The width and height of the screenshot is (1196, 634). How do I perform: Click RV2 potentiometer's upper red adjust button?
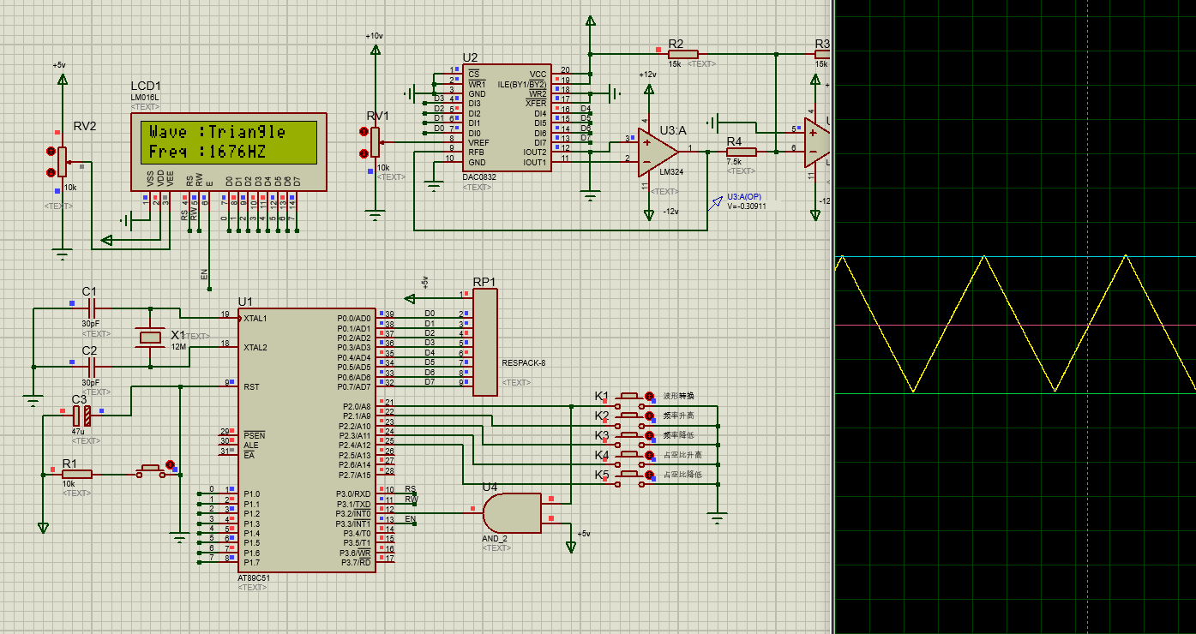point(51,152)
